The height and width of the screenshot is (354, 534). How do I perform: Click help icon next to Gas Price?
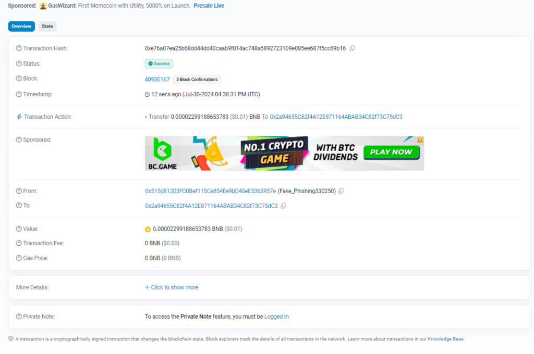point(19,258)
